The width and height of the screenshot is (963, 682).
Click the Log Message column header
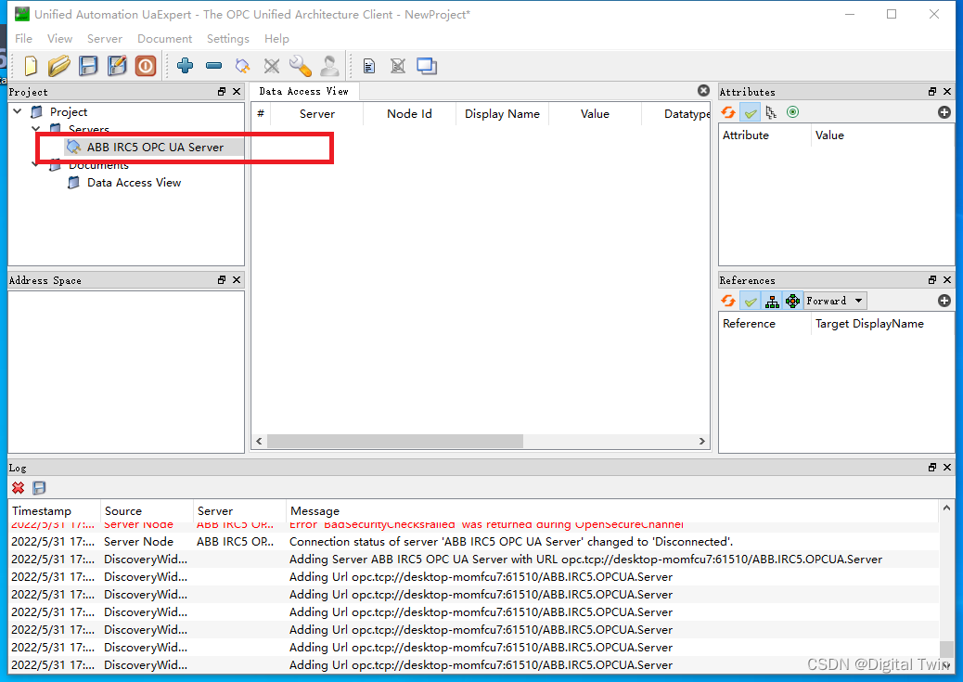tap(611, 510)
